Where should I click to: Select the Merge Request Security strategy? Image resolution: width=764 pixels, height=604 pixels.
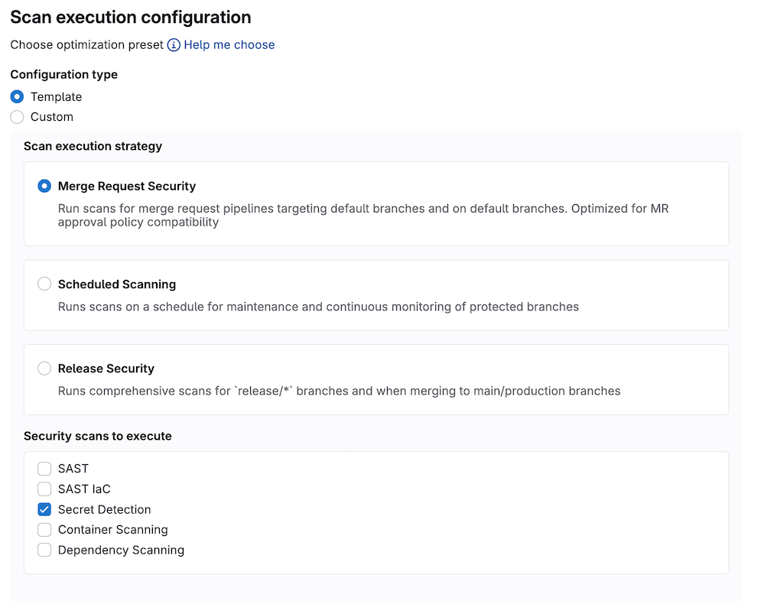44,186
